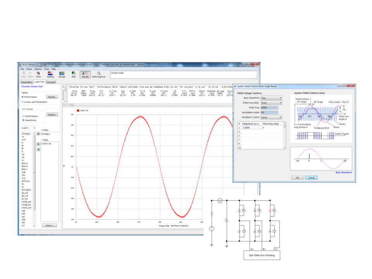Switch to the Transient tab
Viewport: 372px width, 279px height.
(51, 82)
